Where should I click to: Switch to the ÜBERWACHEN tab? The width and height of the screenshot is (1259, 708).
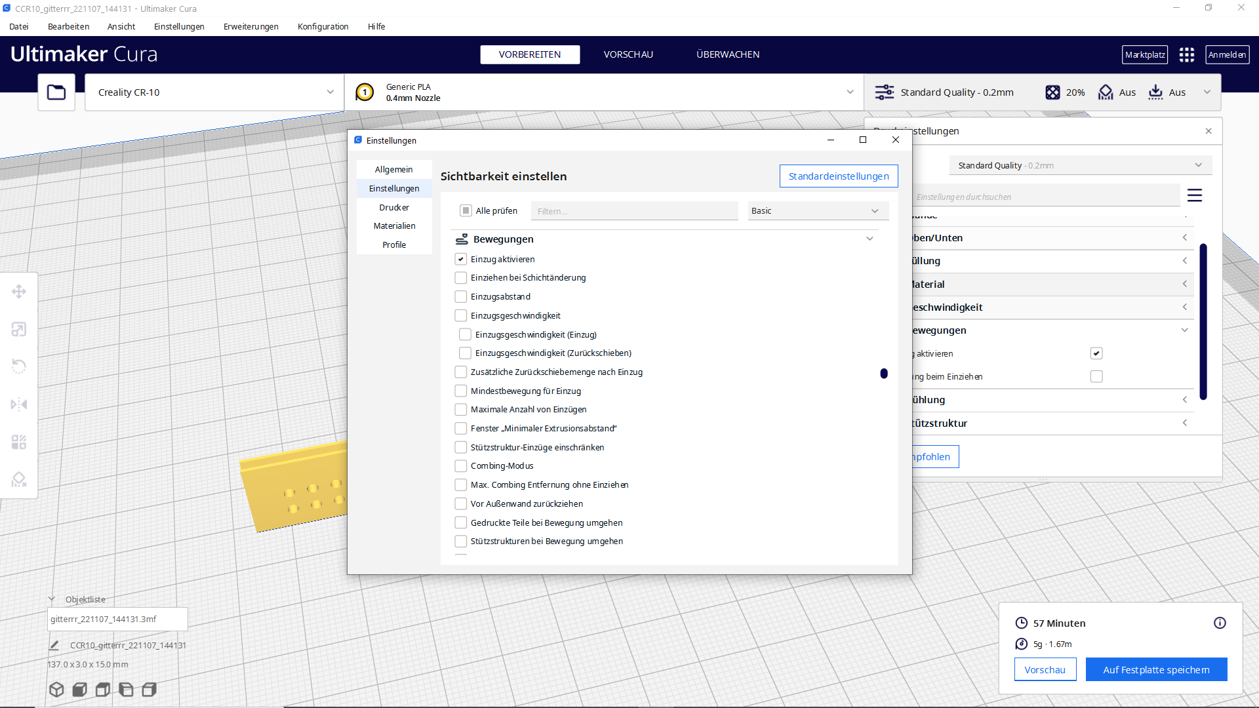pos(728,54)
